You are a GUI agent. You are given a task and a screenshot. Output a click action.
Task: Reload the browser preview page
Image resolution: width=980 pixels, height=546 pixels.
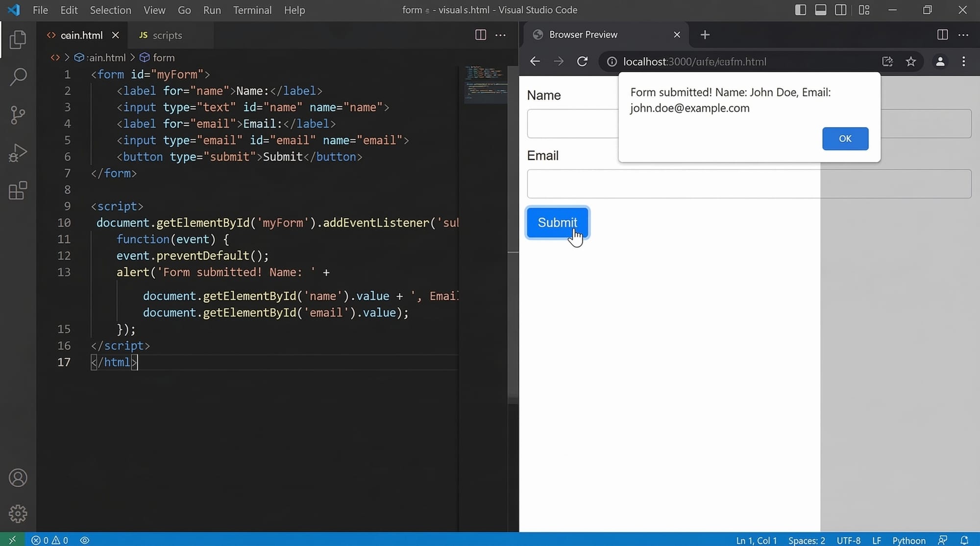(582, 62)
